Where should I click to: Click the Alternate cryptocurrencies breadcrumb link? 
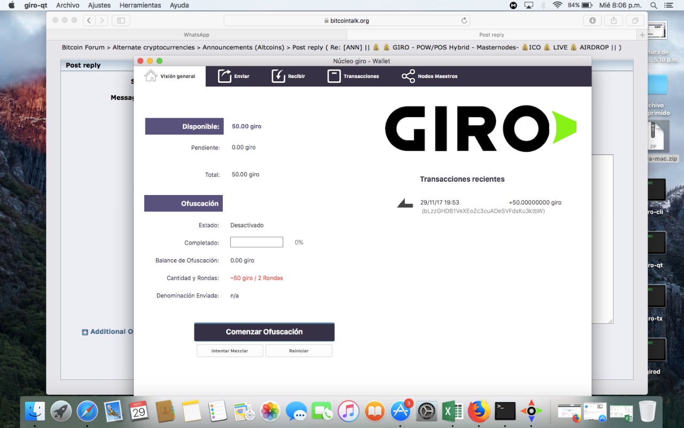pyautogui.click(x=153, y=48)
